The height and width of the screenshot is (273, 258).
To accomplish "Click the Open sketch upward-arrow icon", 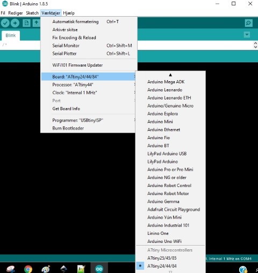I will click(37, 23).
